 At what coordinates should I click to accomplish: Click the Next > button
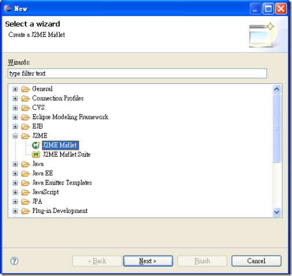click(x=148, y=261)
